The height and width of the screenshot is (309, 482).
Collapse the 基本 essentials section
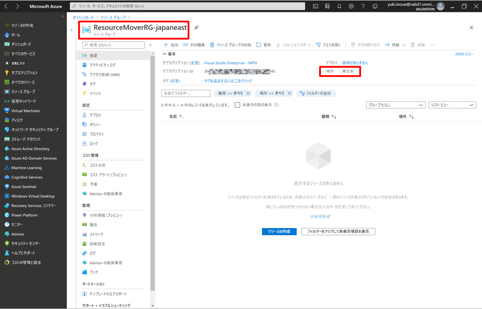click(x=169, y=54)
